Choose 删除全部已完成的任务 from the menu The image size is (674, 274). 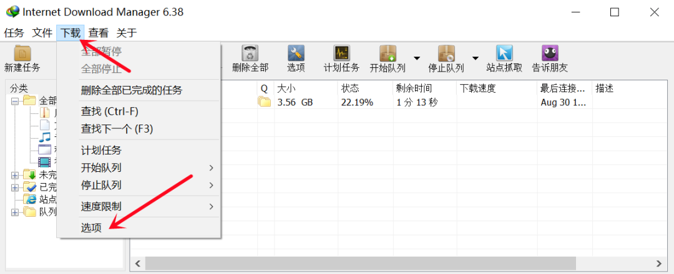(x=132, y=90)
